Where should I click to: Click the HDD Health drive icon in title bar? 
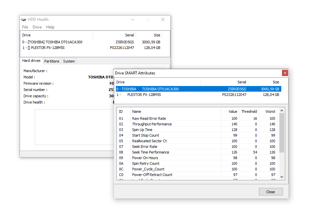coord(23,20)
